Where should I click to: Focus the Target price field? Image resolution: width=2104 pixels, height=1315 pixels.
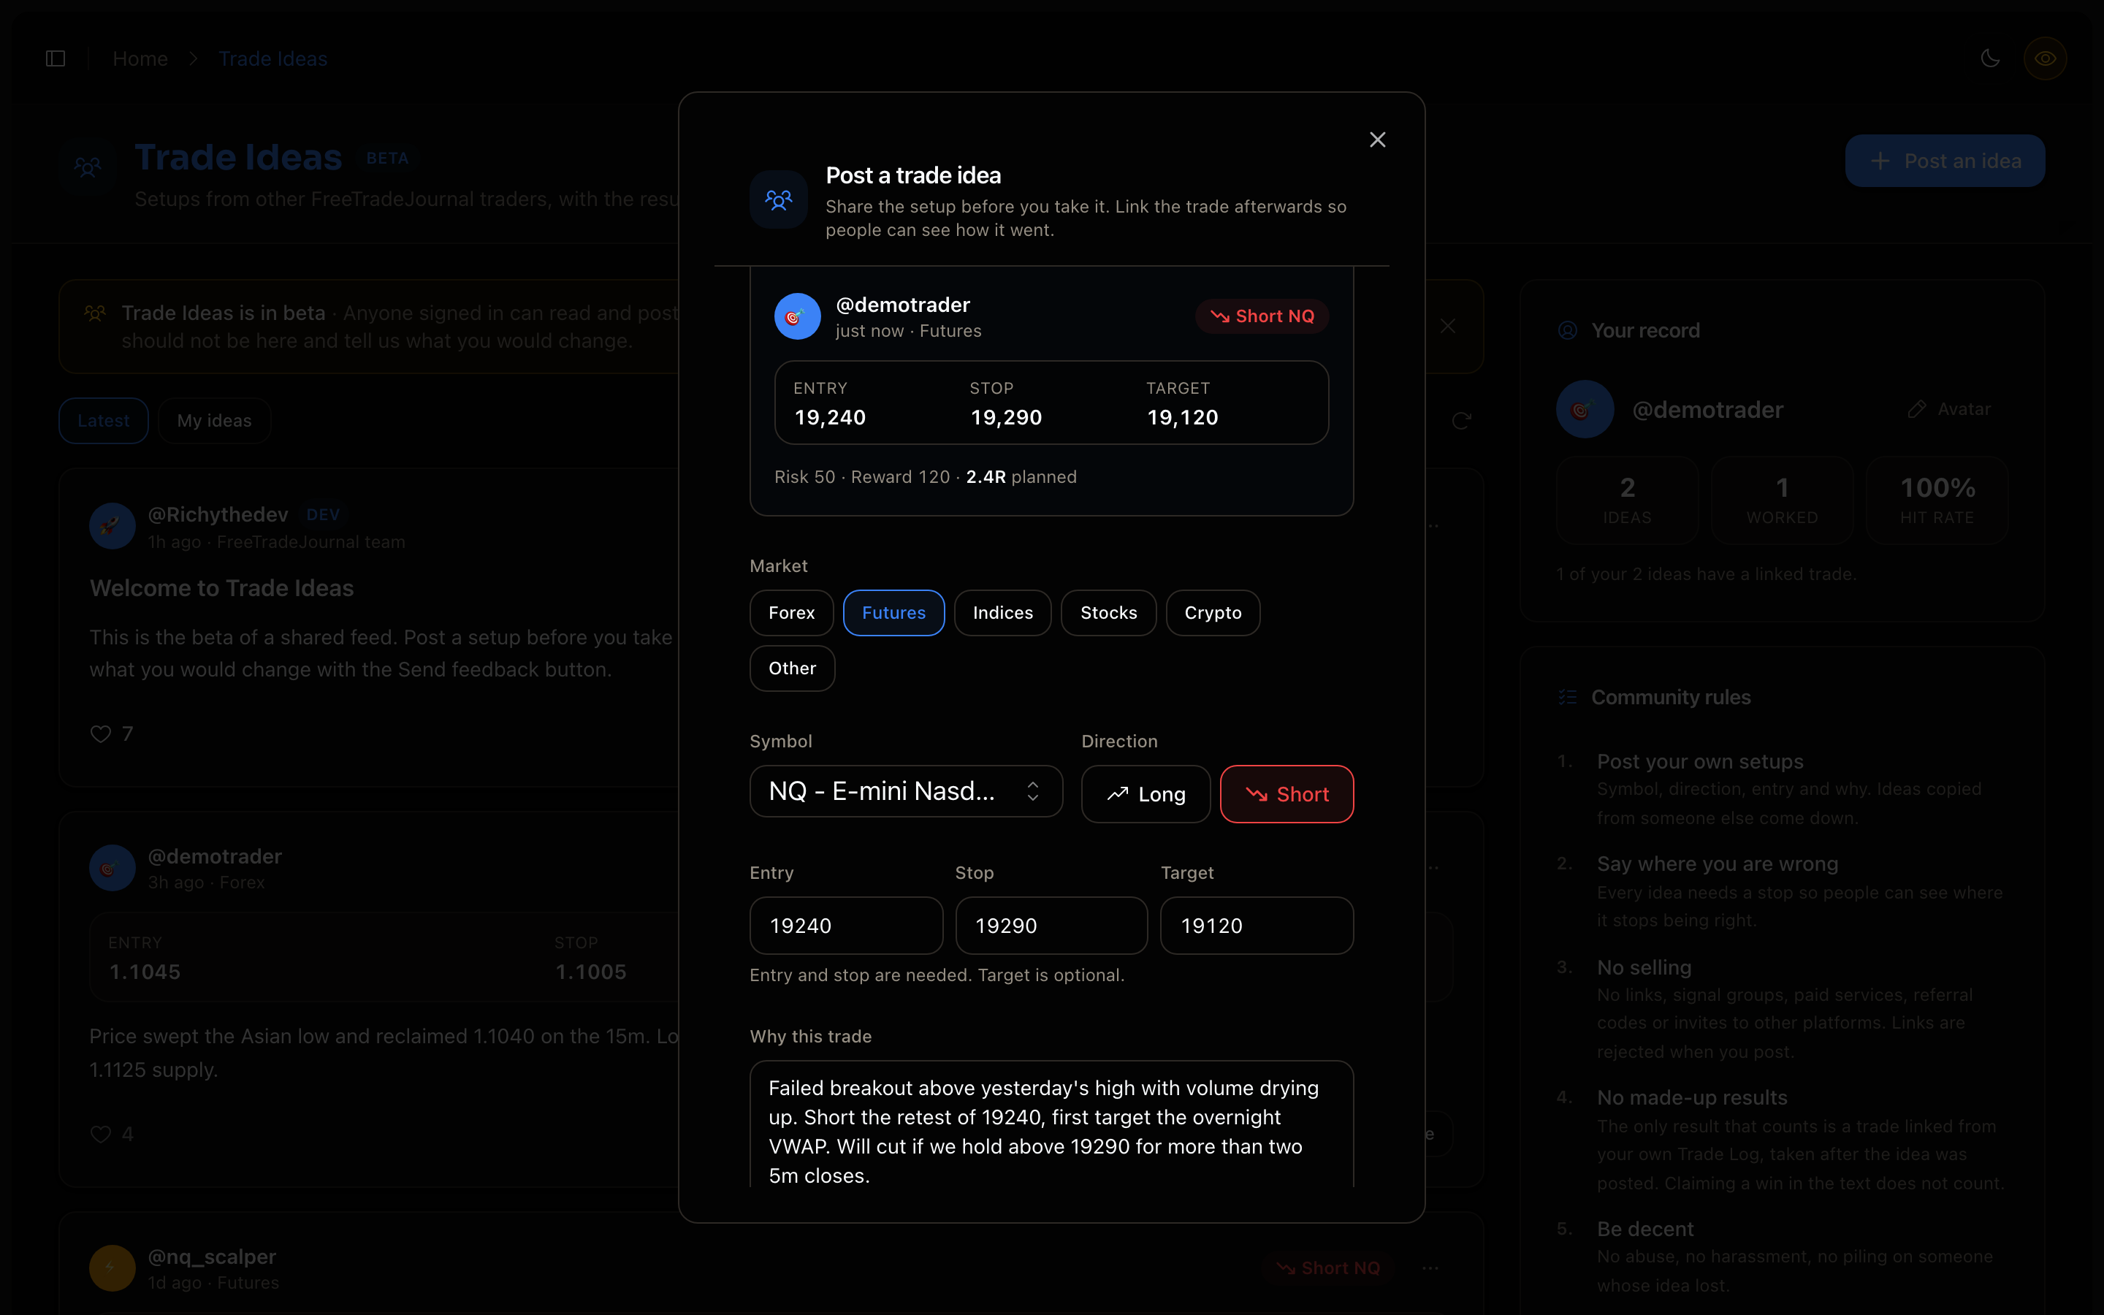(1257, 926)
